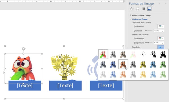
Task: Choose the sepia recolor preset
Action: pyautogui.click(x=123, y=55)
